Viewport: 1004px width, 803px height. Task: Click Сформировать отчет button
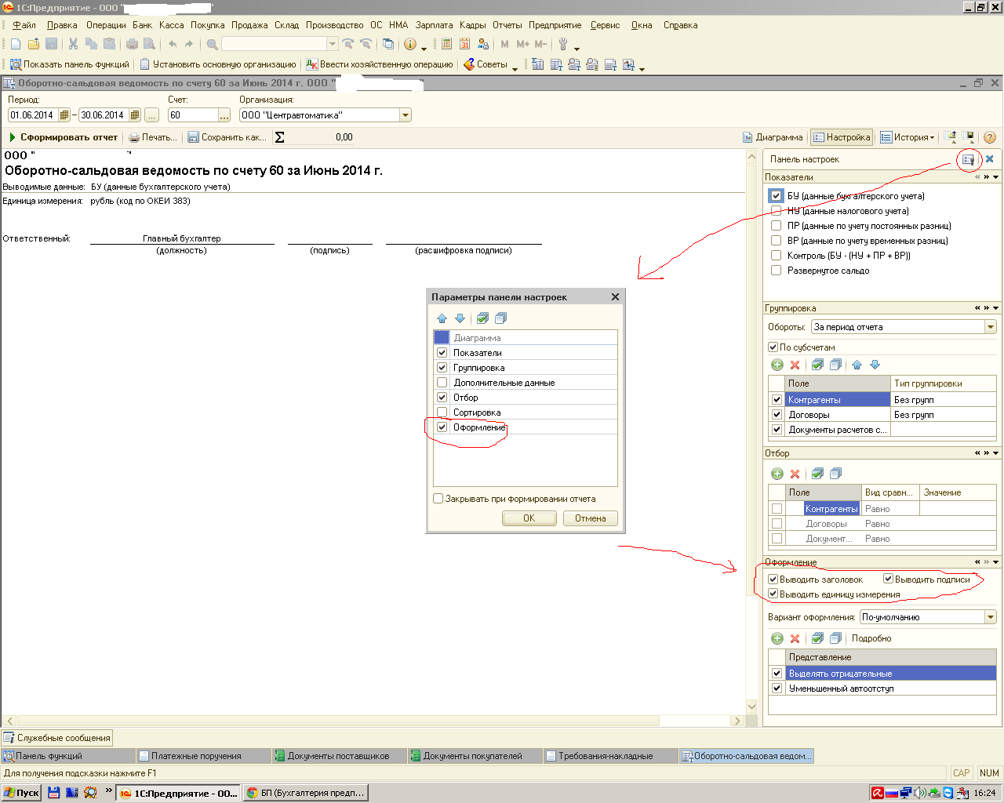(x=63, y=137)
